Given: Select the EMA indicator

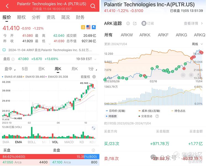Looking at the screenshot, I should 19,142.
